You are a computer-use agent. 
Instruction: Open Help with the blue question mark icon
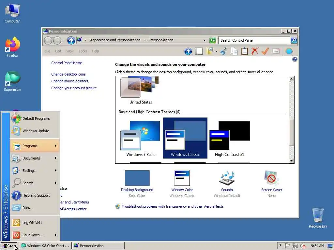click(x=295, y=59)
